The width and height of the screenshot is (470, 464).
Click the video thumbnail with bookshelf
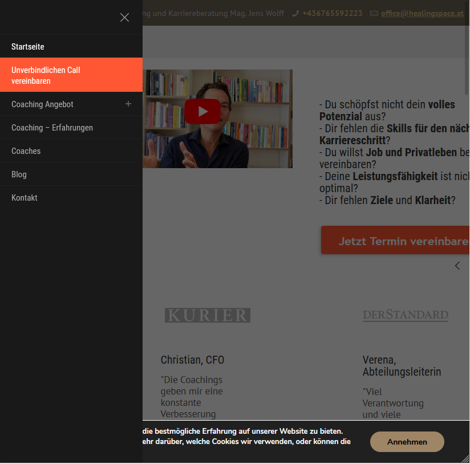[x=218, y=119]
